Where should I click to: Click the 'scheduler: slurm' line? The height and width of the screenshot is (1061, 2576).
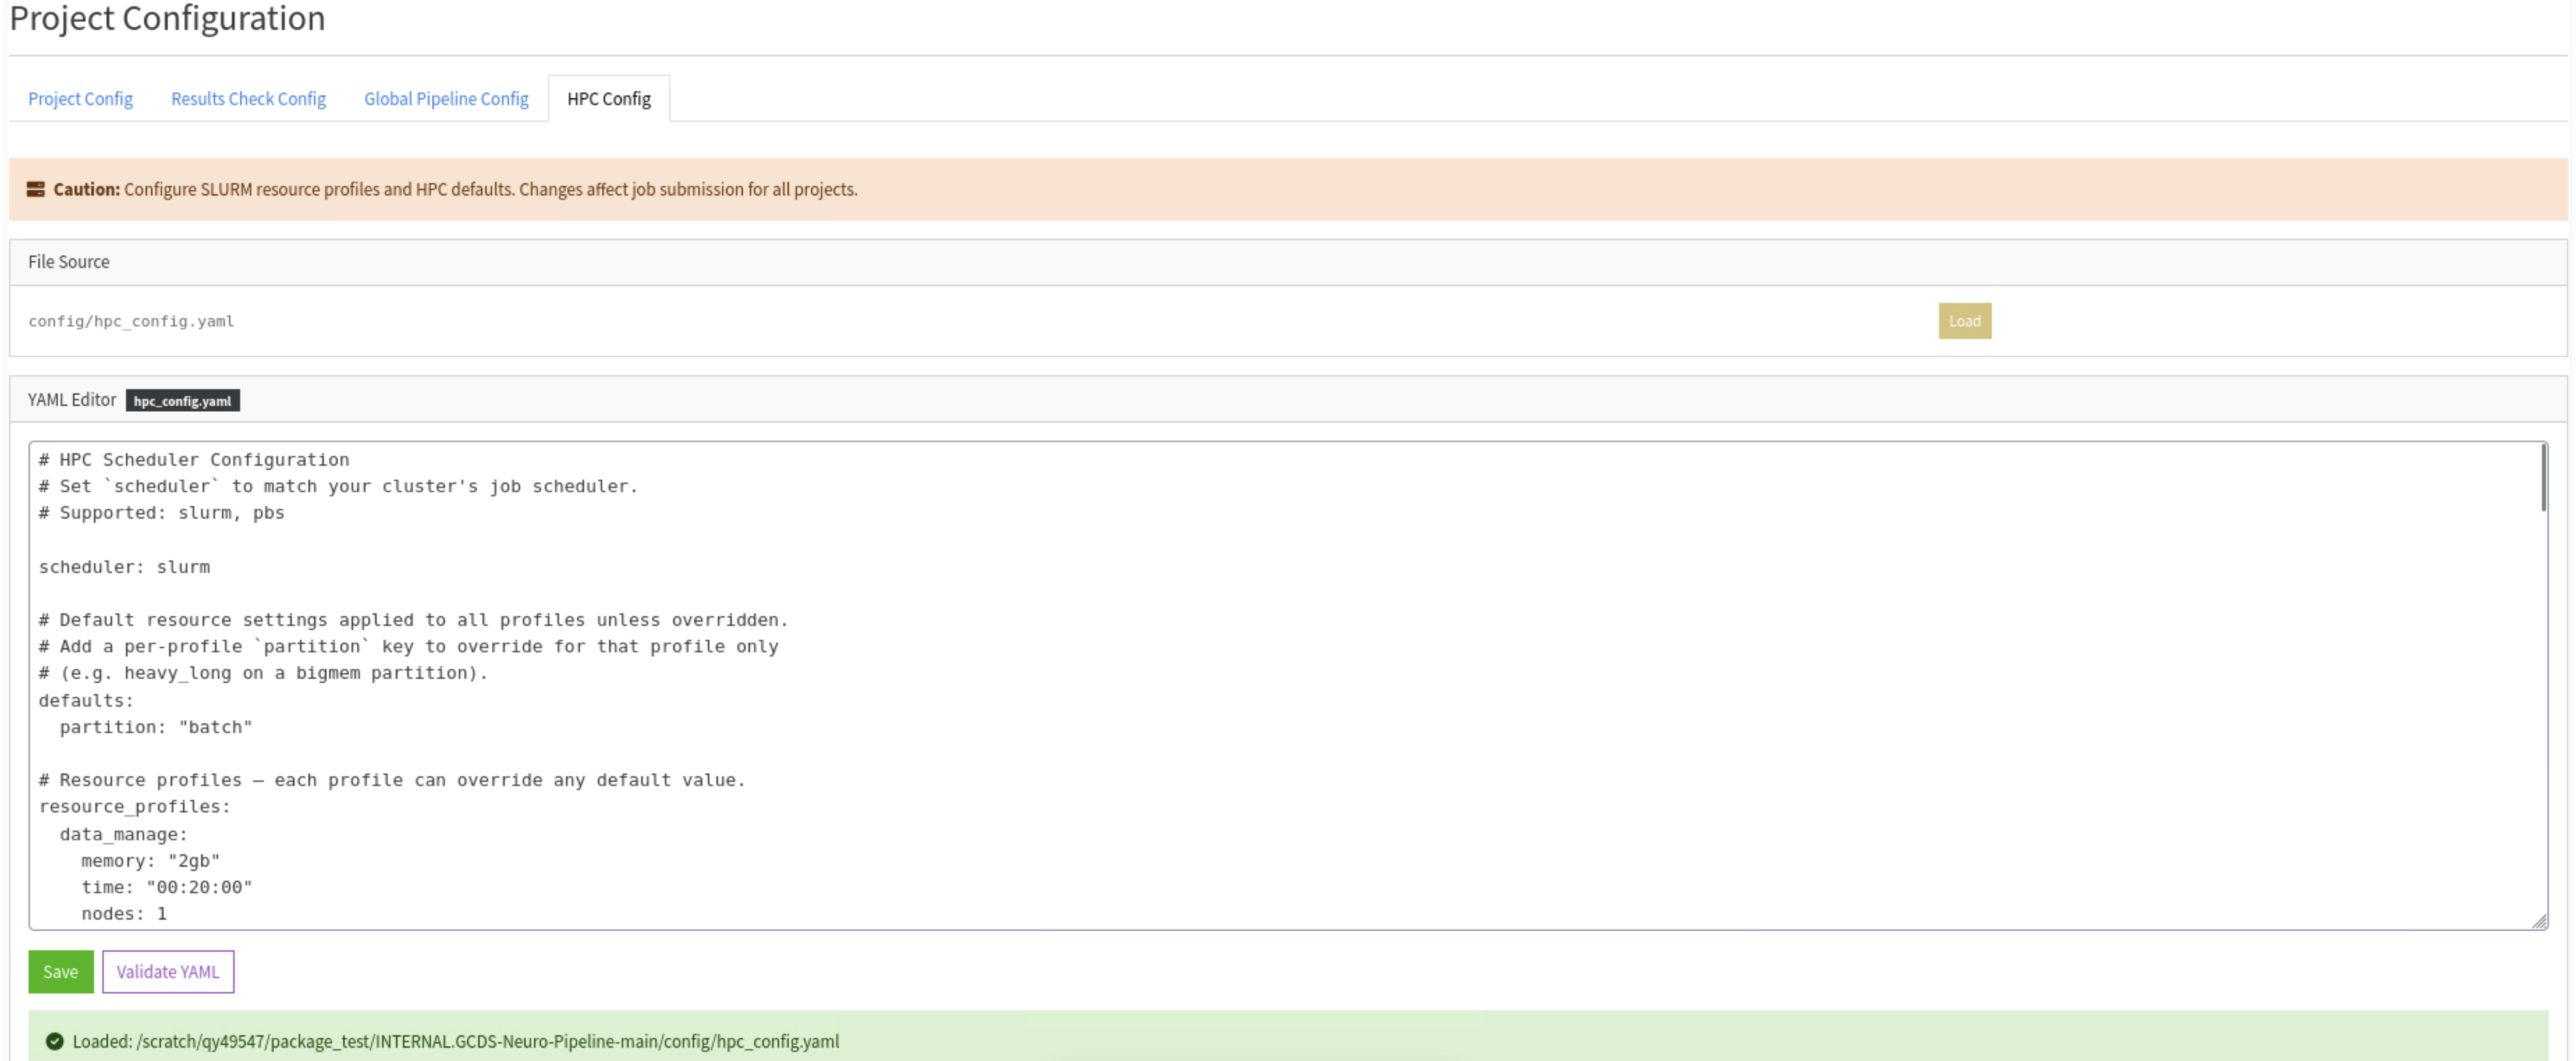(124, 567)
